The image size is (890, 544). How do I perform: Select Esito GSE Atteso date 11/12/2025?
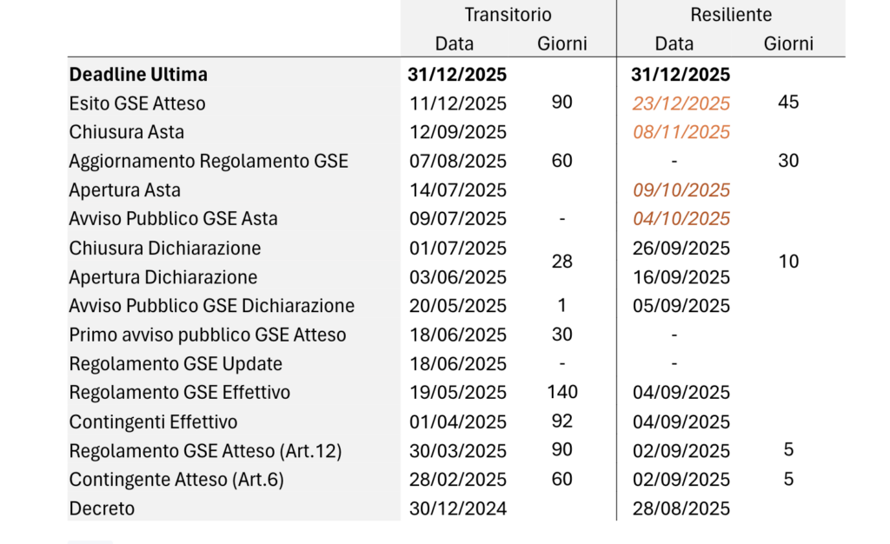457,103
